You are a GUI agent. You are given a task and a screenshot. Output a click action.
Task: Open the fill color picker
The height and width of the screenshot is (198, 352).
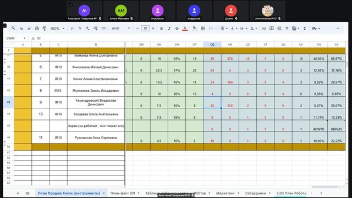pyautogui.click(x=195, y=28)
